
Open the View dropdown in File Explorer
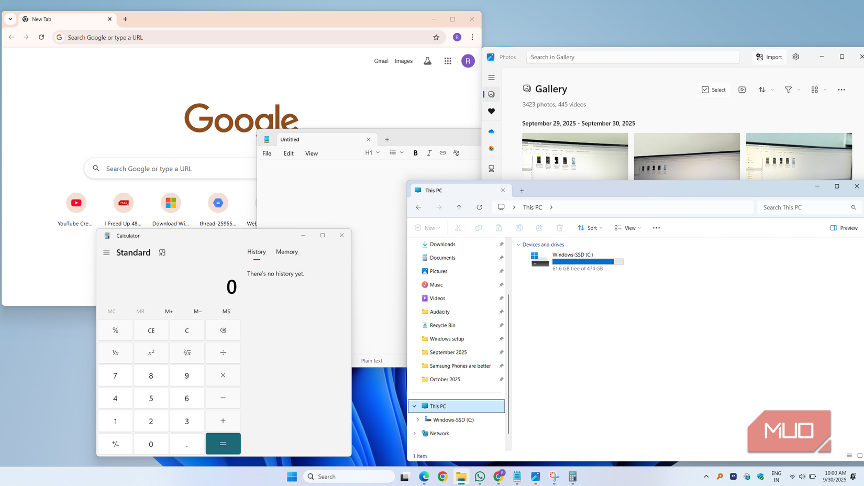(627, 228)
